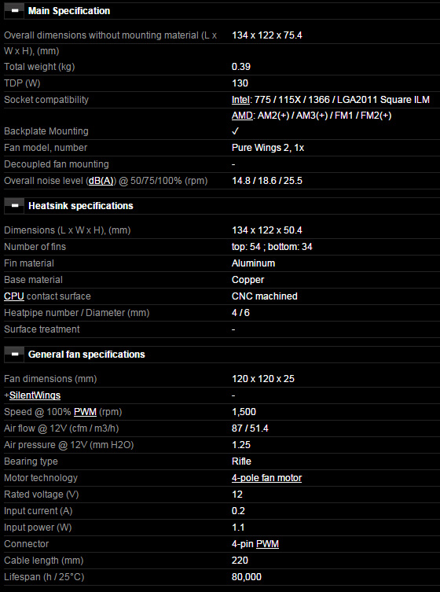Viewport: 440px width, 592px height.
Task: Collapse the Heatsink specifications section
Action: [x=14, y=205]
